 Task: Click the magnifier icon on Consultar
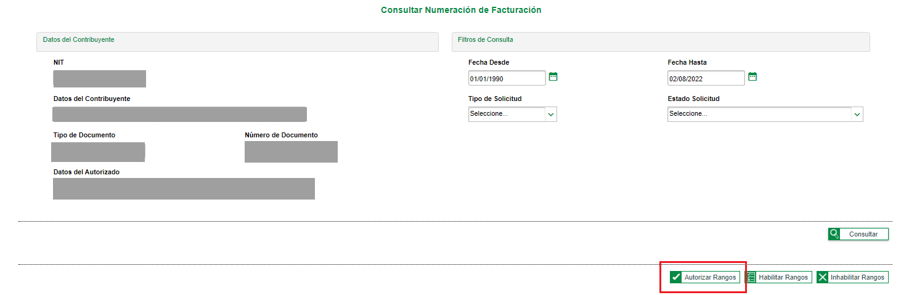[834, 234]
